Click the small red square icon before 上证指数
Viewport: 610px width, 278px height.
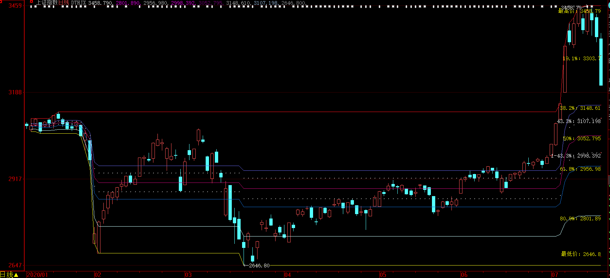tap(31, 1)
